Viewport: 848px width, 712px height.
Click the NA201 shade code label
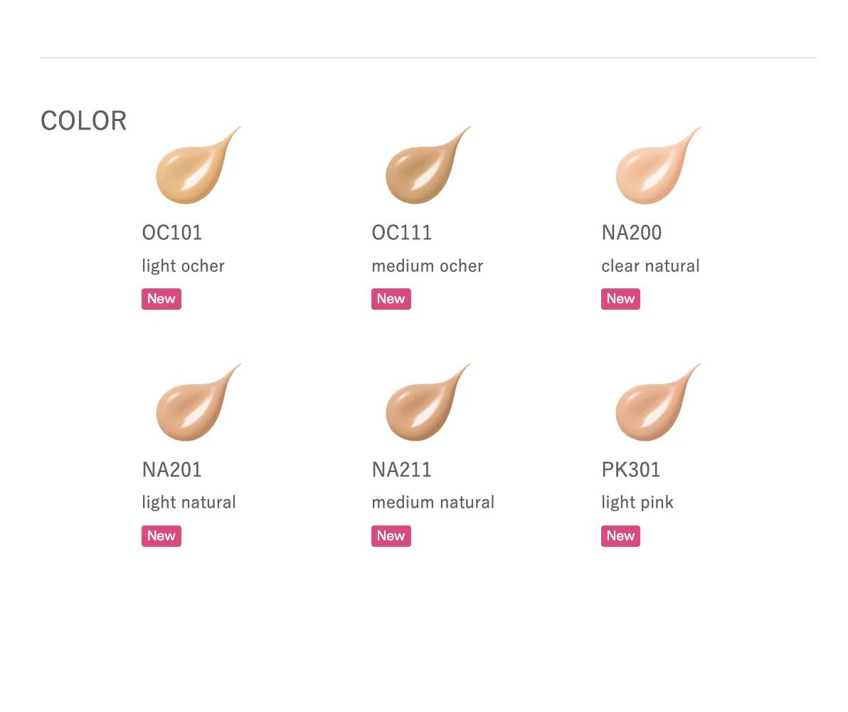[172, 469]
